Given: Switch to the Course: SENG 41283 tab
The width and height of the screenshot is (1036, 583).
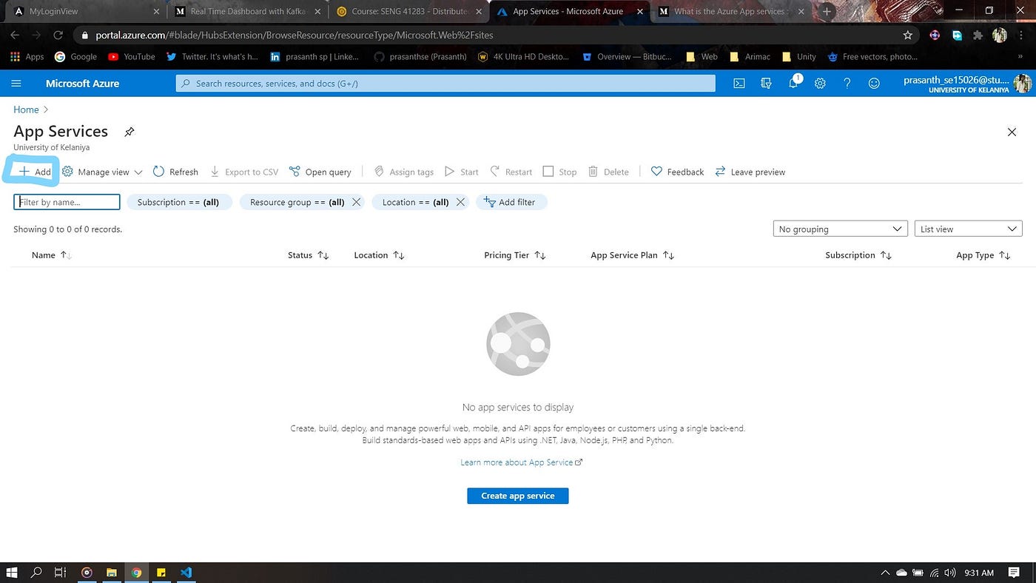Looking at the screenshot, I should pos(409,12).
